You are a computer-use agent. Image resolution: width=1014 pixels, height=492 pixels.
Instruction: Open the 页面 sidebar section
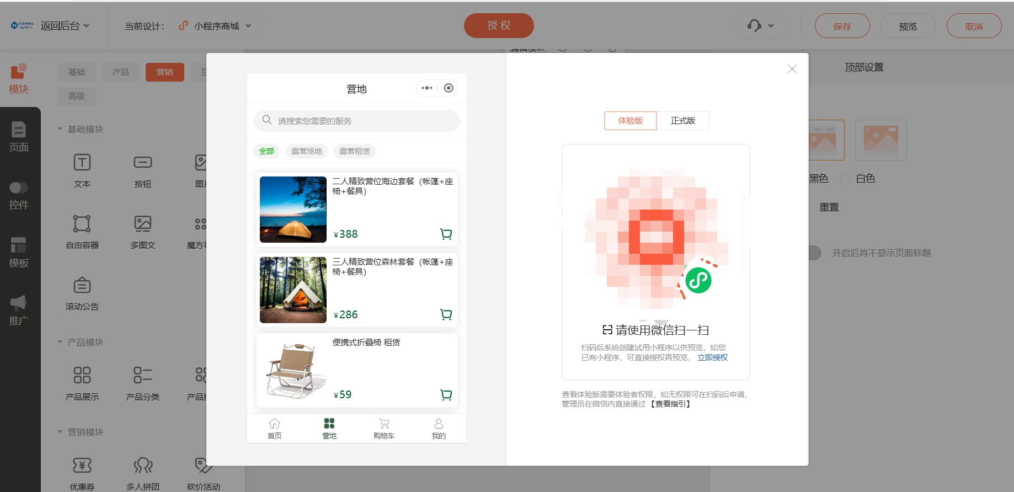19,137
